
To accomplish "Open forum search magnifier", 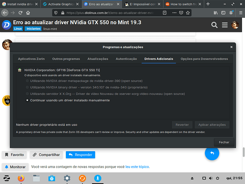I will (x=214, y=25).
